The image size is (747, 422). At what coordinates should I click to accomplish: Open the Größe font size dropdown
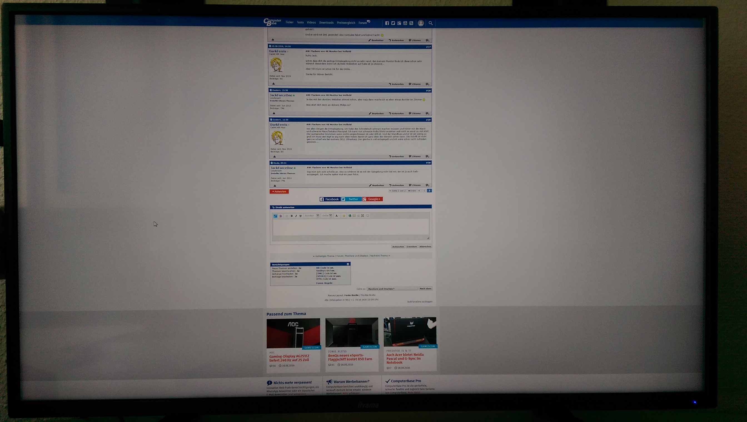pyautogui.click(x=330, y=216)
